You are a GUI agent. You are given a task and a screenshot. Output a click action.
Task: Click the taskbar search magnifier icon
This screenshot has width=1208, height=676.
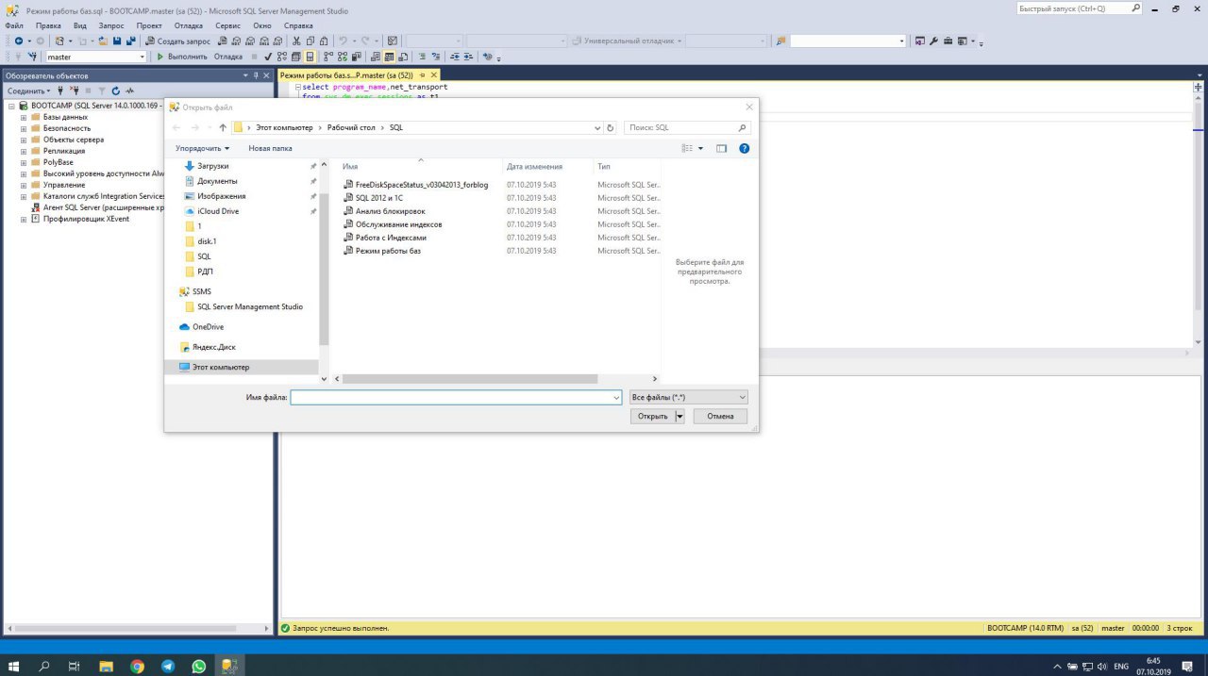pos(44,666)
